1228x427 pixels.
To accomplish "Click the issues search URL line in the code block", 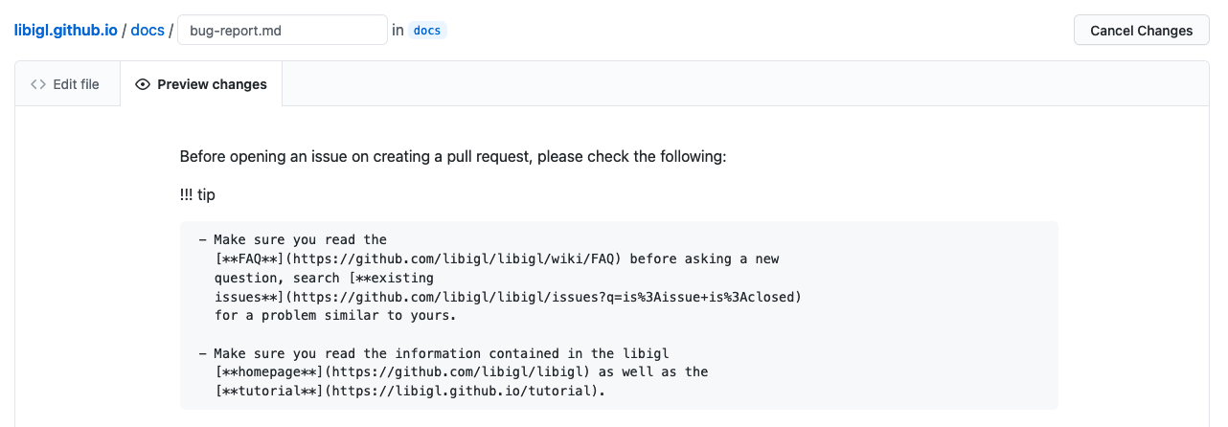I will click(x=508, y=297).
